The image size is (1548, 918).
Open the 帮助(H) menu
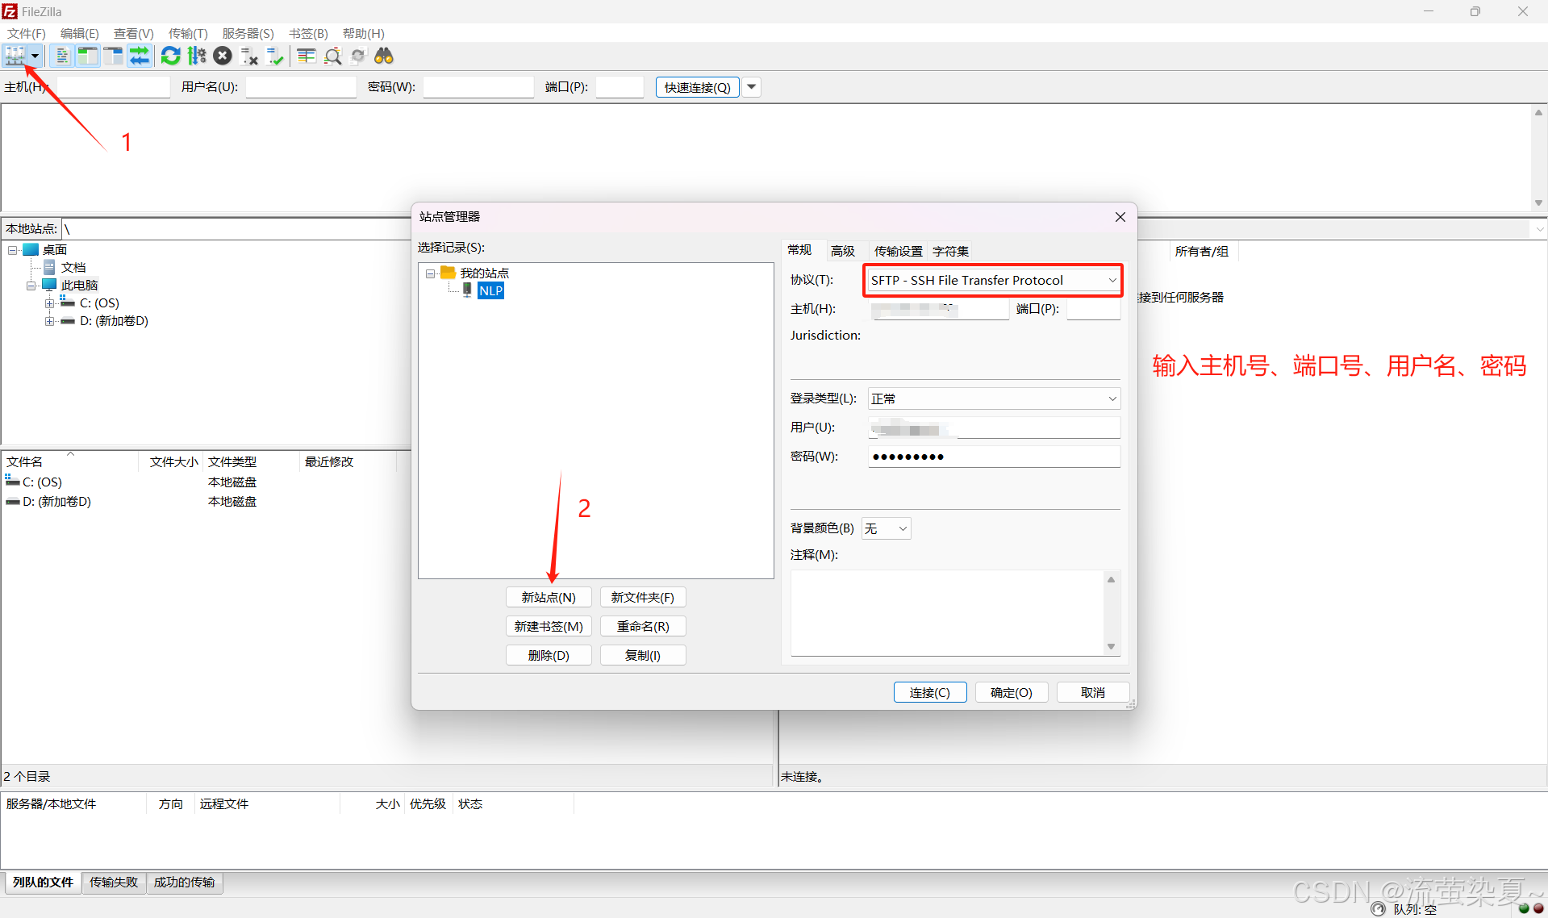point(364,33)
